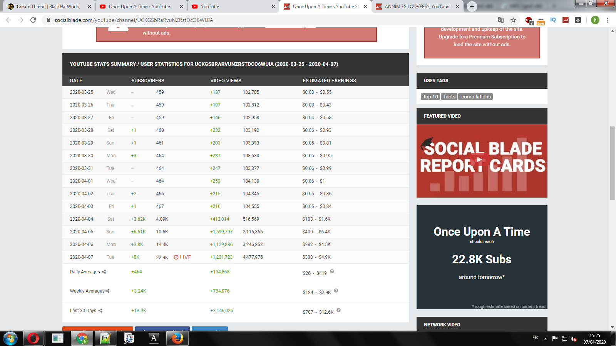Open network connection status in tray
616x346 pixels.
click(x=564, y=339)
